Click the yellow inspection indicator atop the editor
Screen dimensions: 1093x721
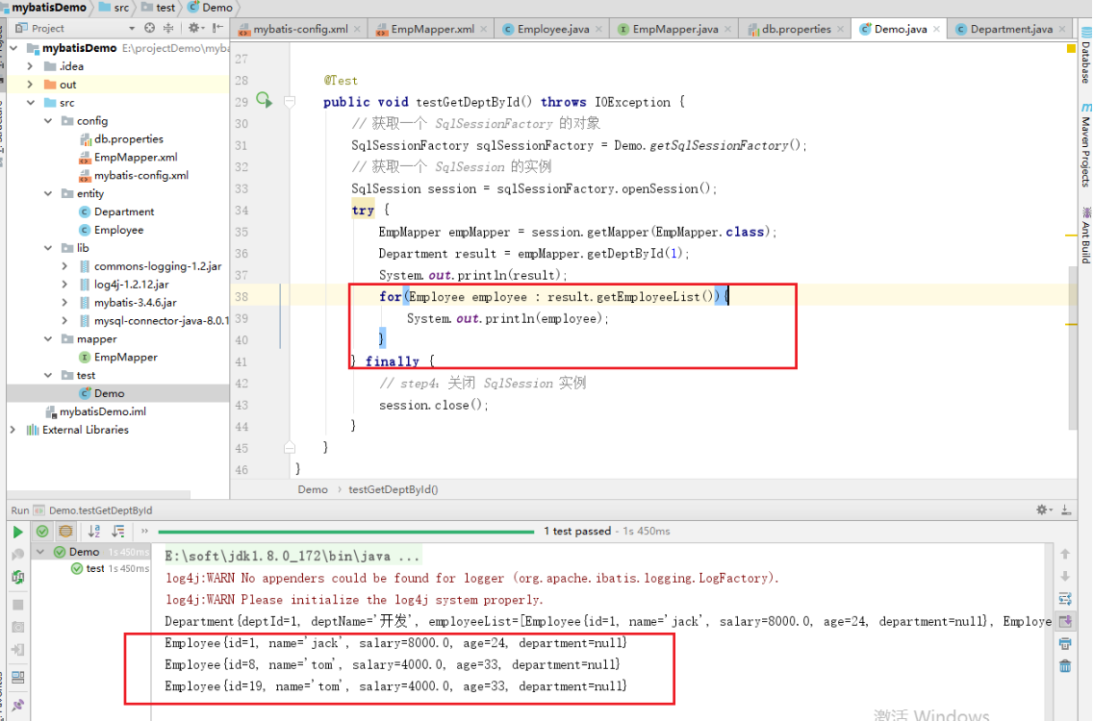click(x=1071, y=48)
